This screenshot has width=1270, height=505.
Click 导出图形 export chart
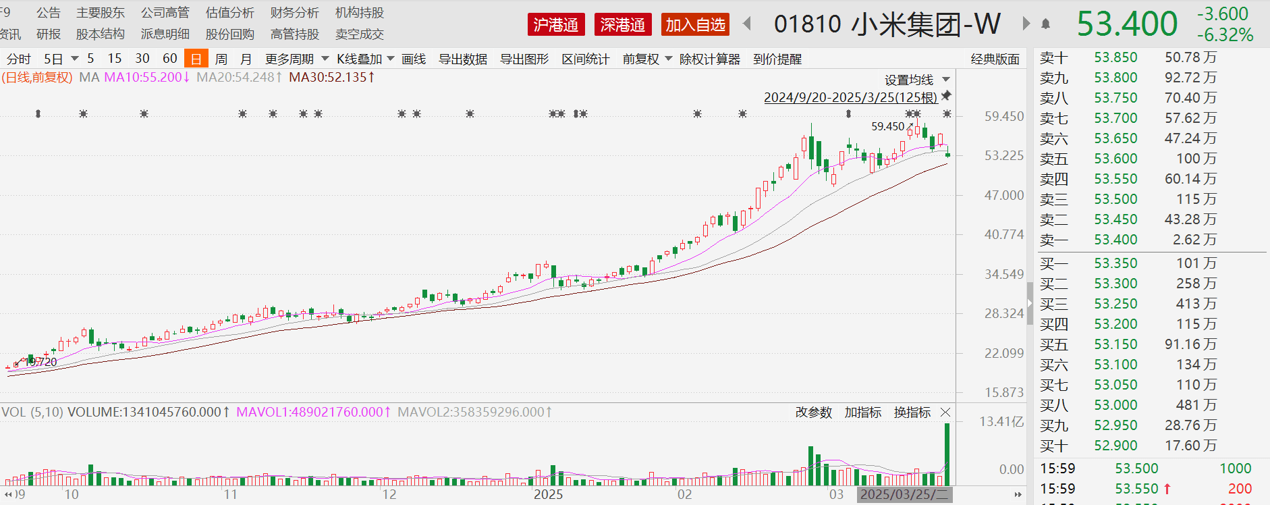(x=524, y=59)
